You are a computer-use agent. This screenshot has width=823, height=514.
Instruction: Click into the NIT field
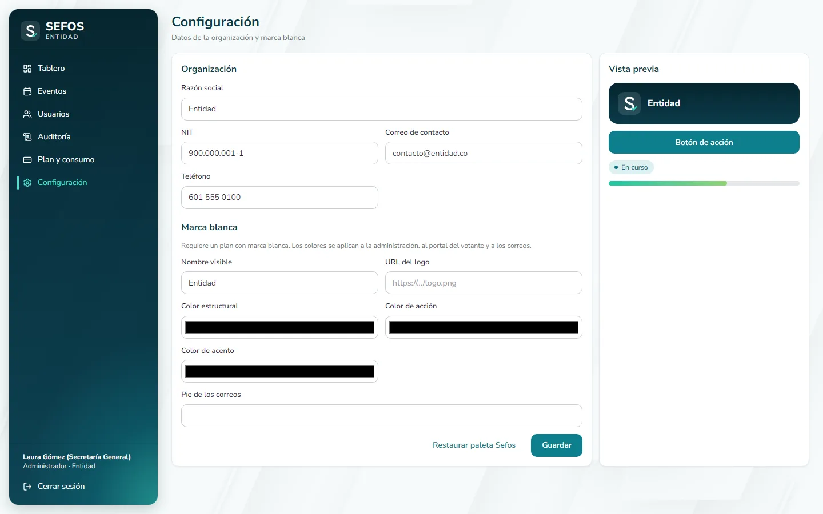point(279,153)
